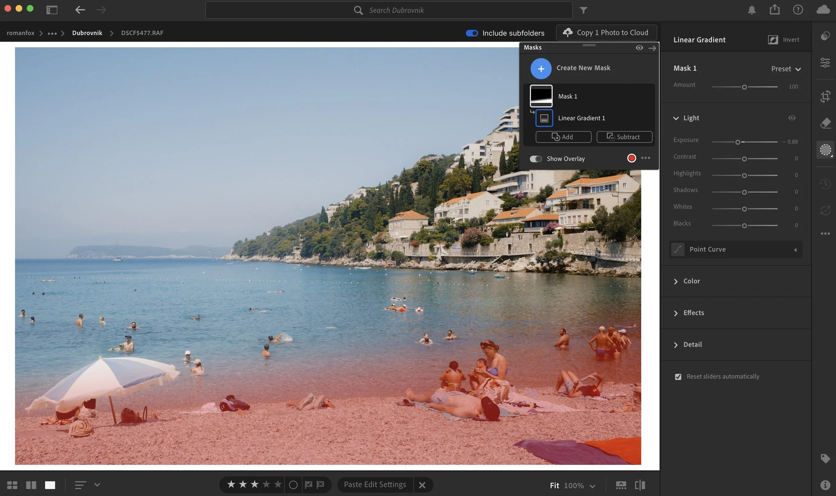Image resolution: width=836 pixels, height=496 pixels.
Task: Click the filter funnel icon
Action: 583,10
